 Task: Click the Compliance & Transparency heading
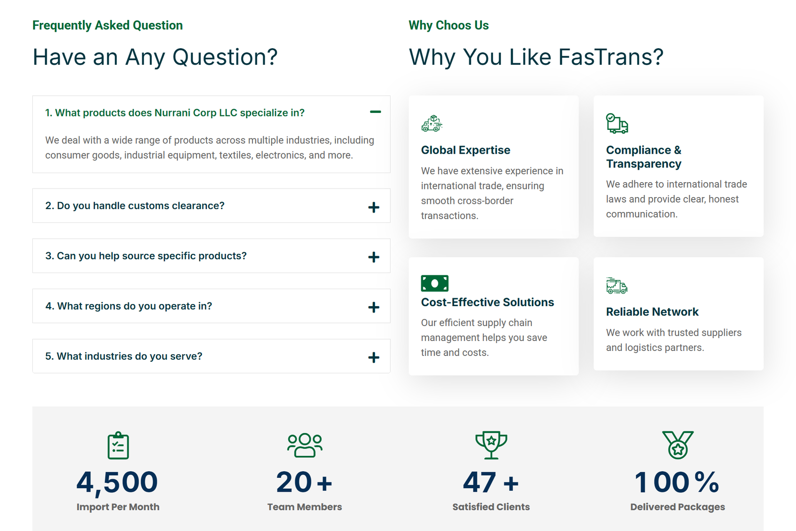(x=643, y=157)
